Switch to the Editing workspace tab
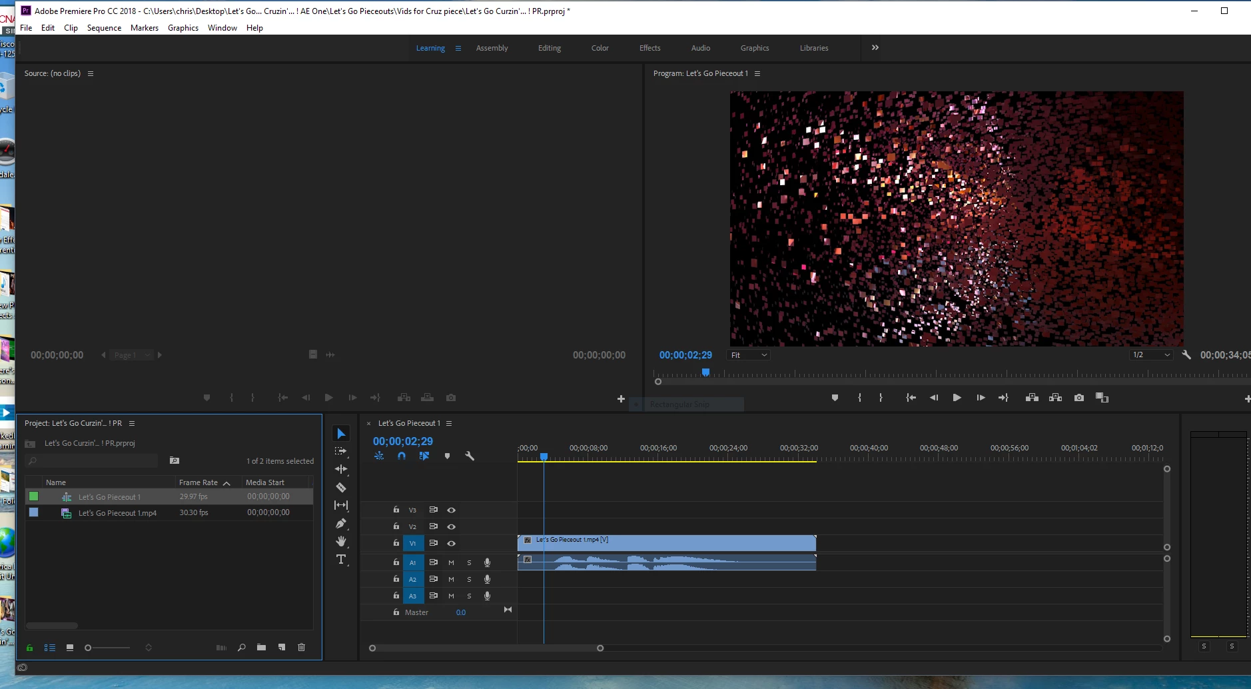The width and height of the screenshot is (1251, 689). (550, 48)
